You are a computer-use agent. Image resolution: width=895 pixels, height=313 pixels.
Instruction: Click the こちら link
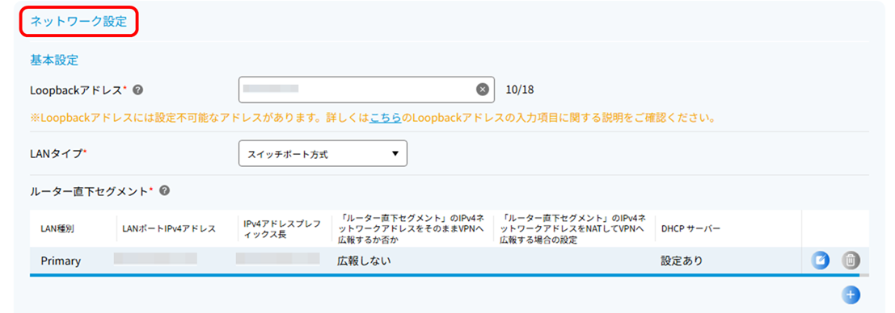[x=386, y=119]
